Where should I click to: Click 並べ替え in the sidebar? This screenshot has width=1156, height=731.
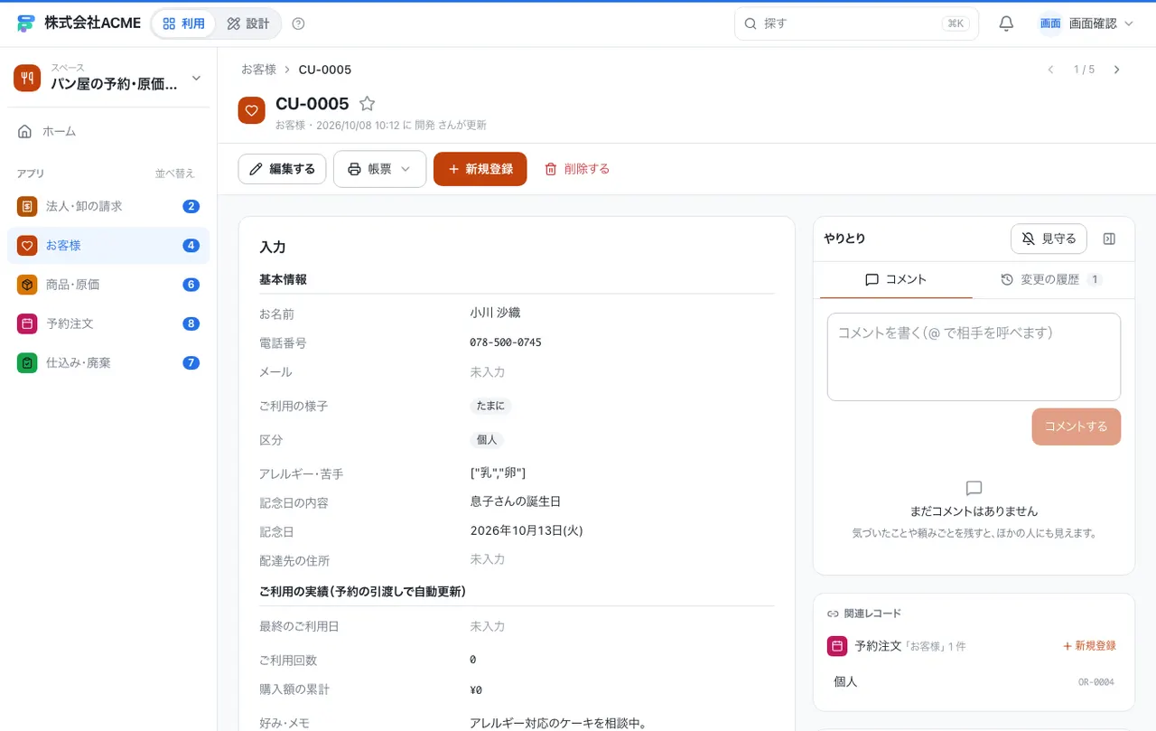(174, 173)
